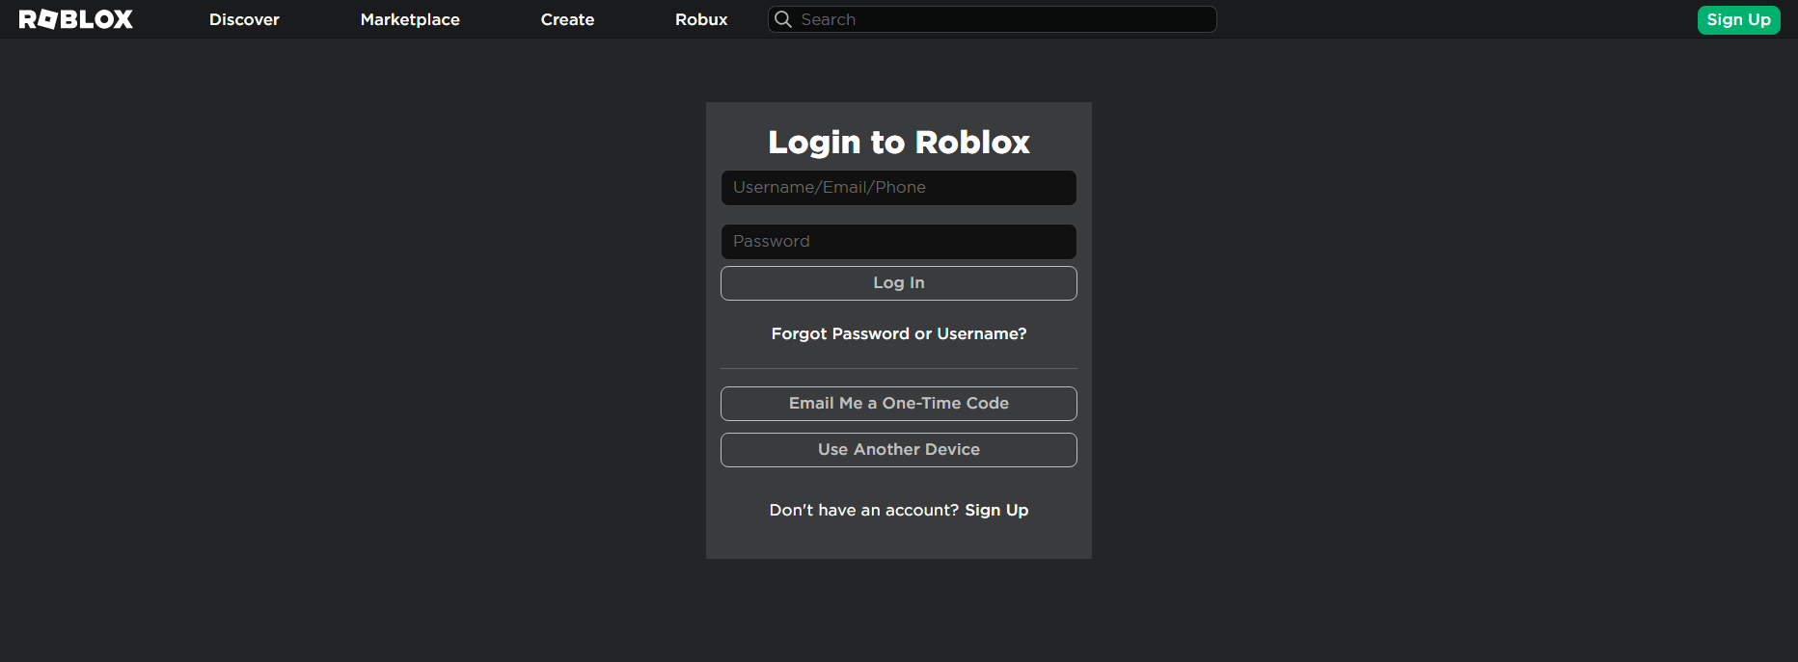Go to the Marketplace tab

(x=410, y=19)
